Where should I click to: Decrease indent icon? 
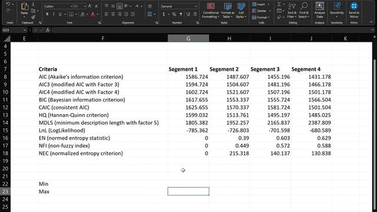point(126,14)
